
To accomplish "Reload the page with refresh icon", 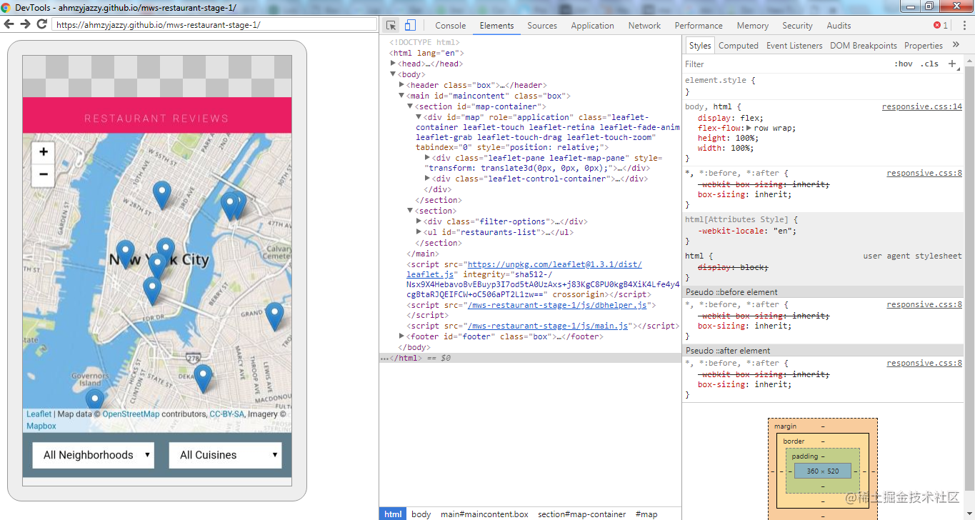I will coord(41,24).
